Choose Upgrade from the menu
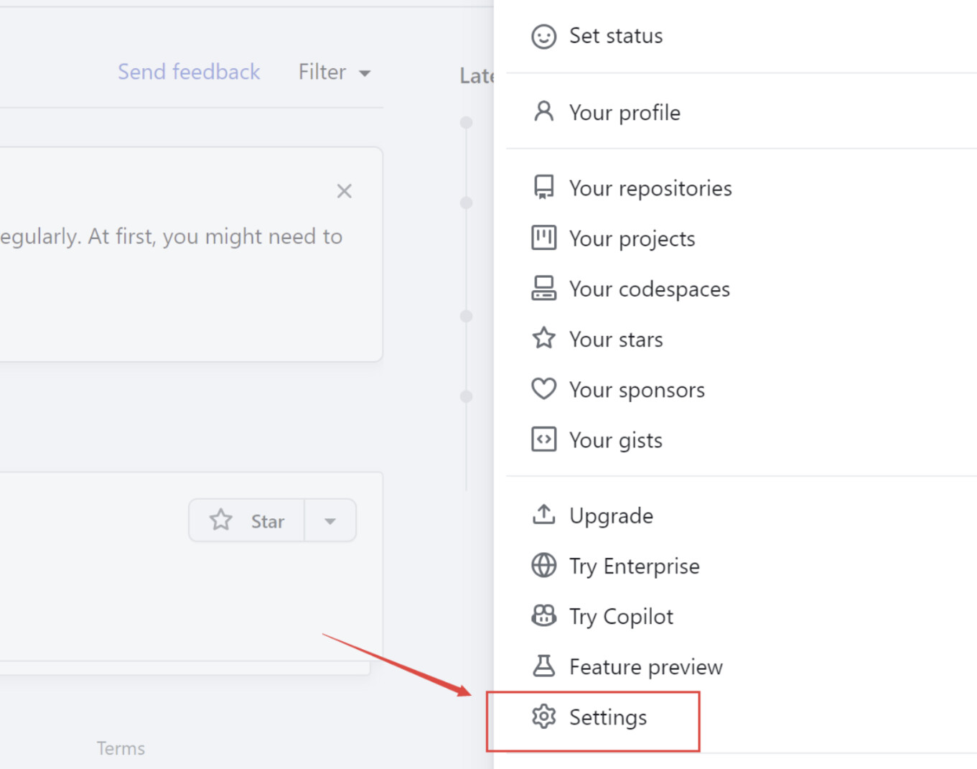This screenshot has width=977, height=769. [611, 516]
